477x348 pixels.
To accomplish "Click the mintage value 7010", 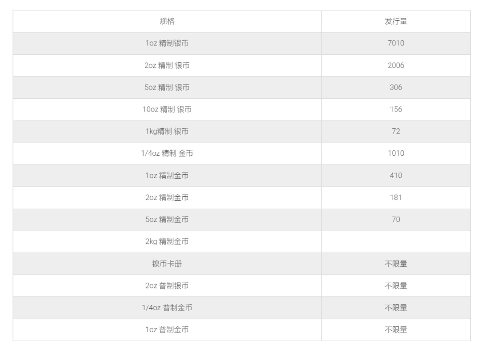I will click(x=396, y=43).
